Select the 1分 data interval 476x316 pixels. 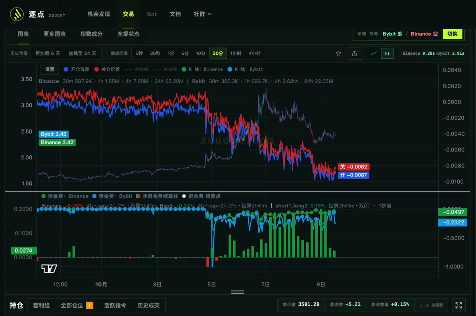(171, 53)
